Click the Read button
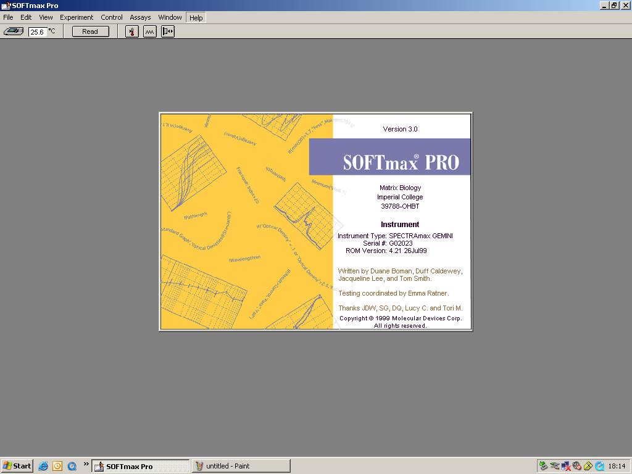Screen dimensions: 632x474 click(90, 31)
